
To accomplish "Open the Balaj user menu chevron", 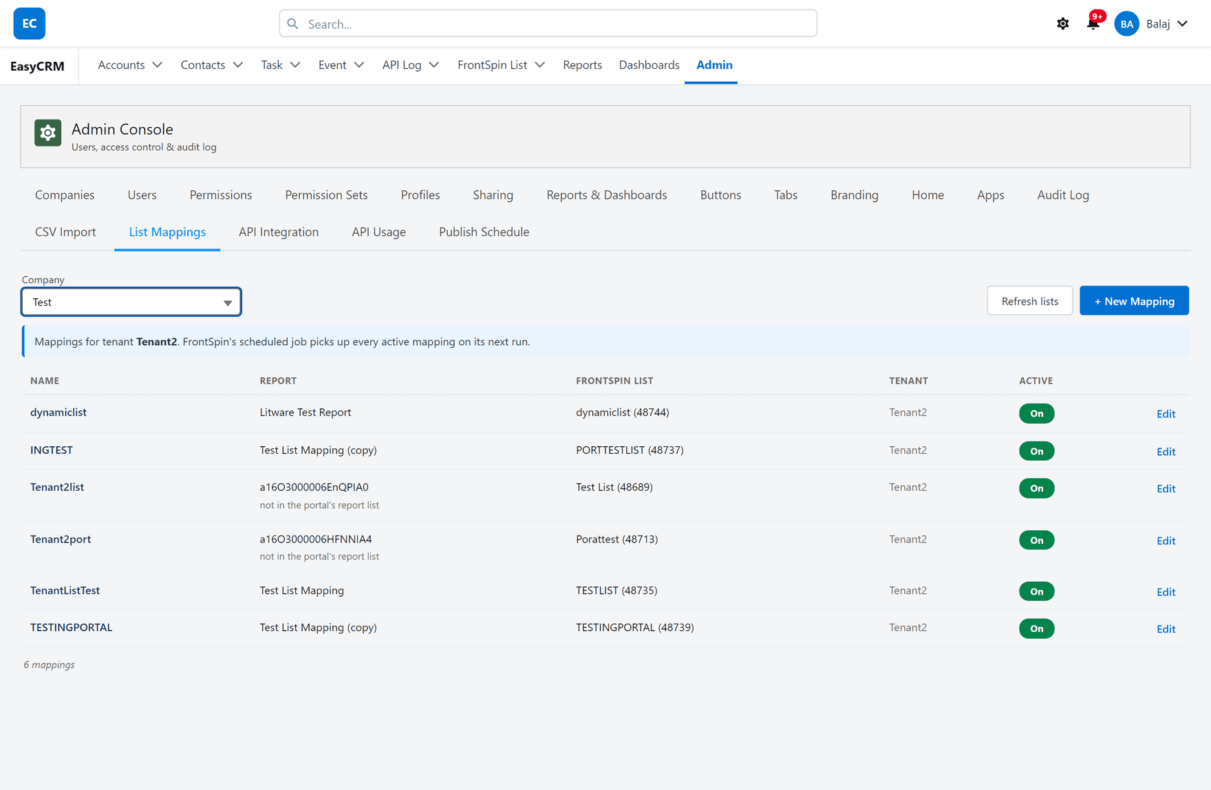I will (1183, 23).
